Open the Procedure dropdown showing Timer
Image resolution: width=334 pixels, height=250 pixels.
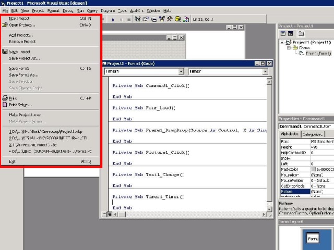[265, 71]
